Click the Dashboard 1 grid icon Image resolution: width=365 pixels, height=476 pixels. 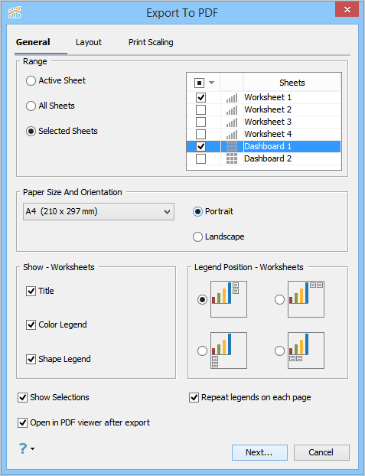232,146
